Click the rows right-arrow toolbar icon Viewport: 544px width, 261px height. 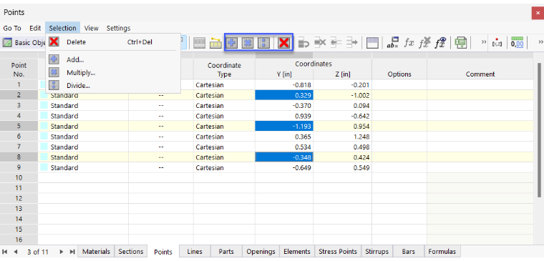(351, 43)
